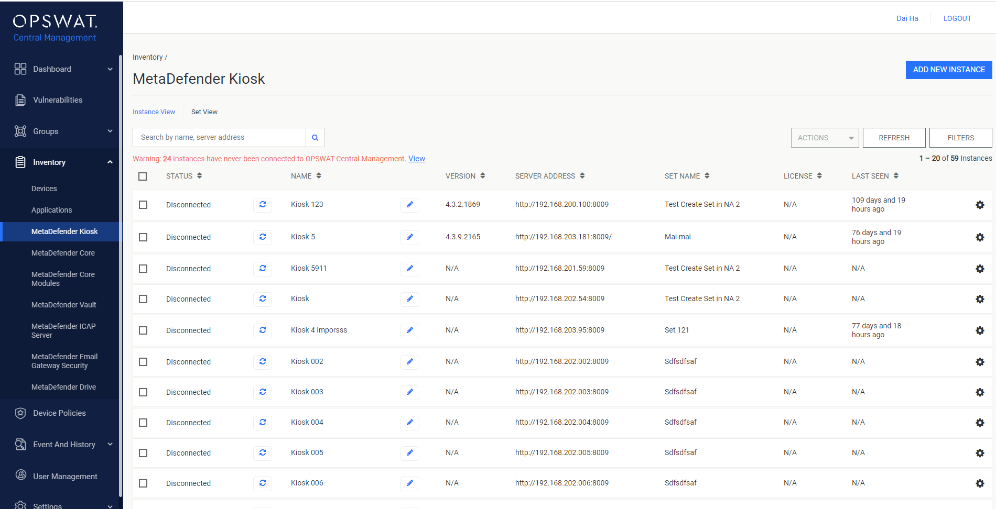
Task: Open the Actions dropdown
Action: click(x=825, y=138)
